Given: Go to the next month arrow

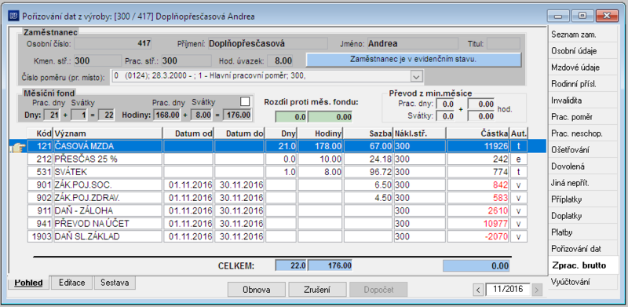Looking at the screenshot, I should pos(537,290).
